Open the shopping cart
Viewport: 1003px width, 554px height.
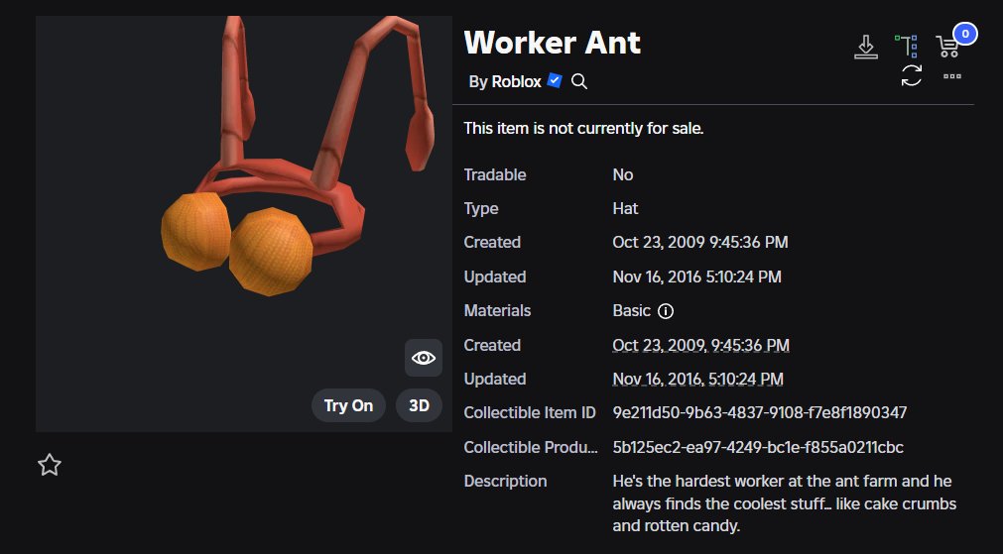[947, 47]
